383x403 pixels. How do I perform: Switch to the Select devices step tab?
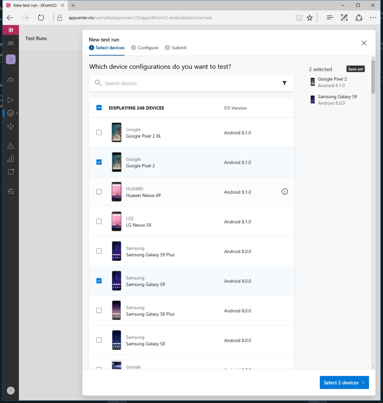point(107,48)
